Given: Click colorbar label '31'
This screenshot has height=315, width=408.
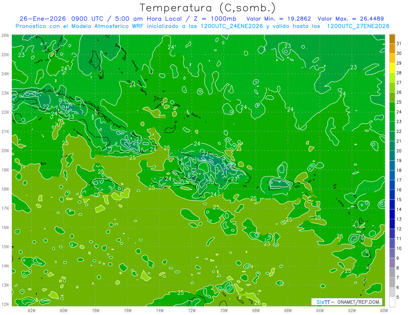Looking at the screenshot, I should pos(399,43).
